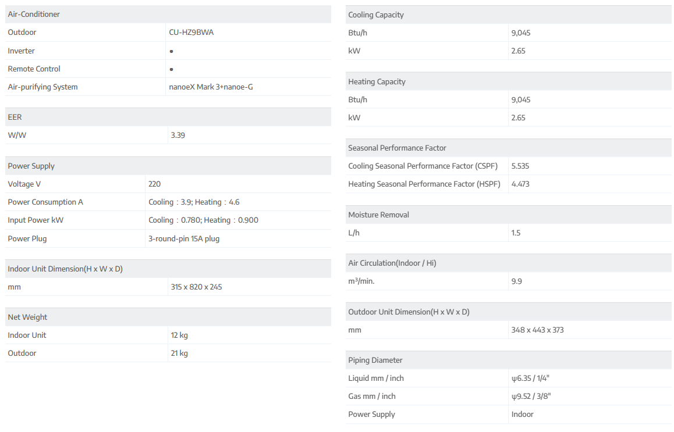The image size is (674, 432).
Task: Select the EER value 3.39
Action: [178, 135]
